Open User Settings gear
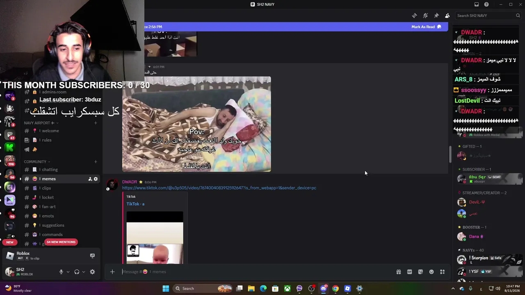Screen dimensions: 525x295 92,272
